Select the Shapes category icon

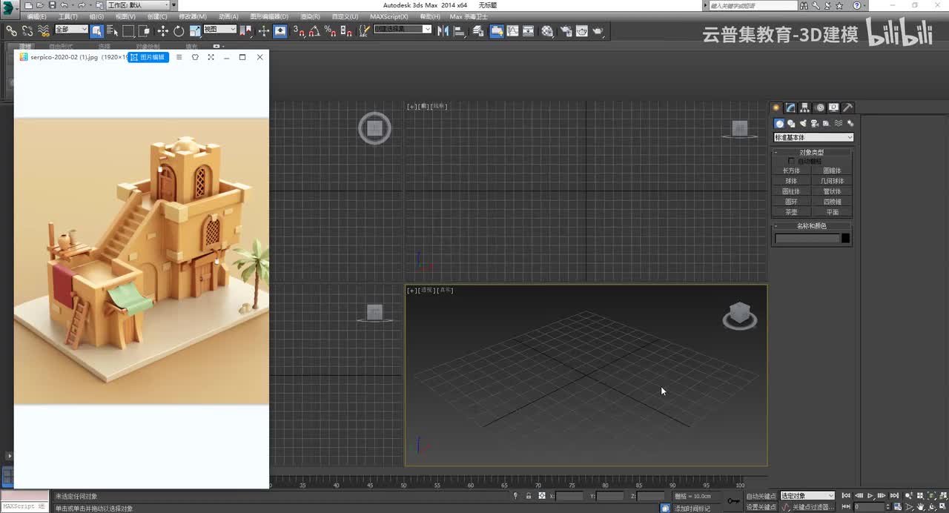coord(791,123)
